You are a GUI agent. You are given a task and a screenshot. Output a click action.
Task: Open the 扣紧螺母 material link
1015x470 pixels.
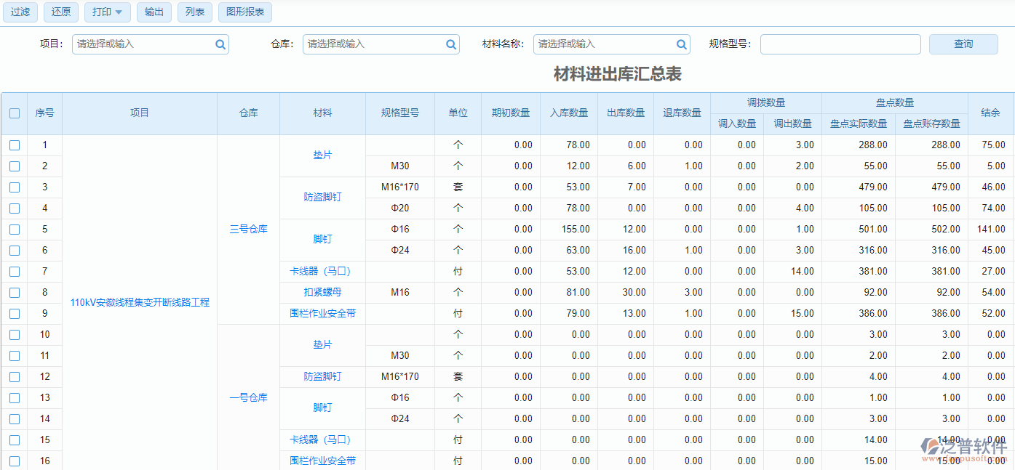pos(322,292)
